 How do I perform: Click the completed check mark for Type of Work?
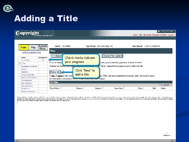click(x=43, y=60)
